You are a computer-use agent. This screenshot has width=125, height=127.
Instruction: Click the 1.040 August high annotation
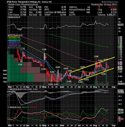coord(96,57)
